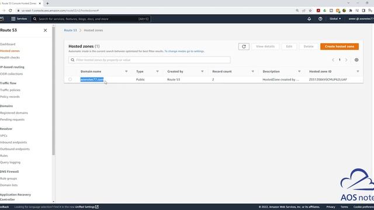Open Registered domains in the sidebar
This screenshot has width=374, height=210.
(14, 113)
